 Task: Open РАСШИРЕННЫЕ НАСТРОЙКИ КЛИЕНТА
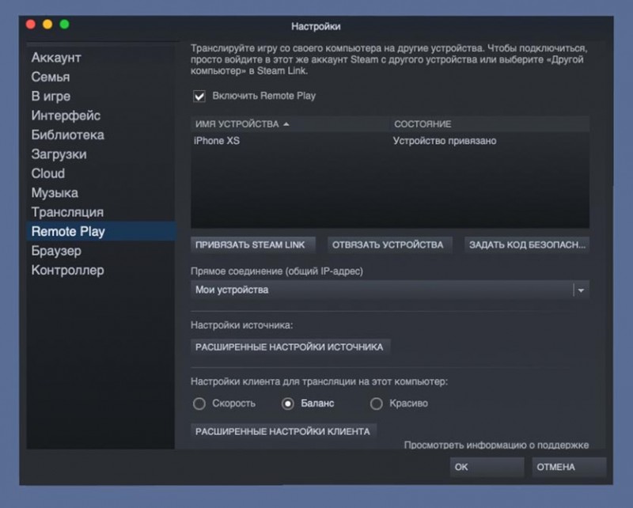tap(283, 431)
